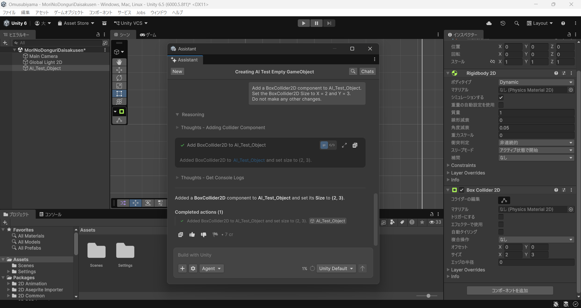Open Unity cloud services icon
581x308 pixels.
pos(489,23)
